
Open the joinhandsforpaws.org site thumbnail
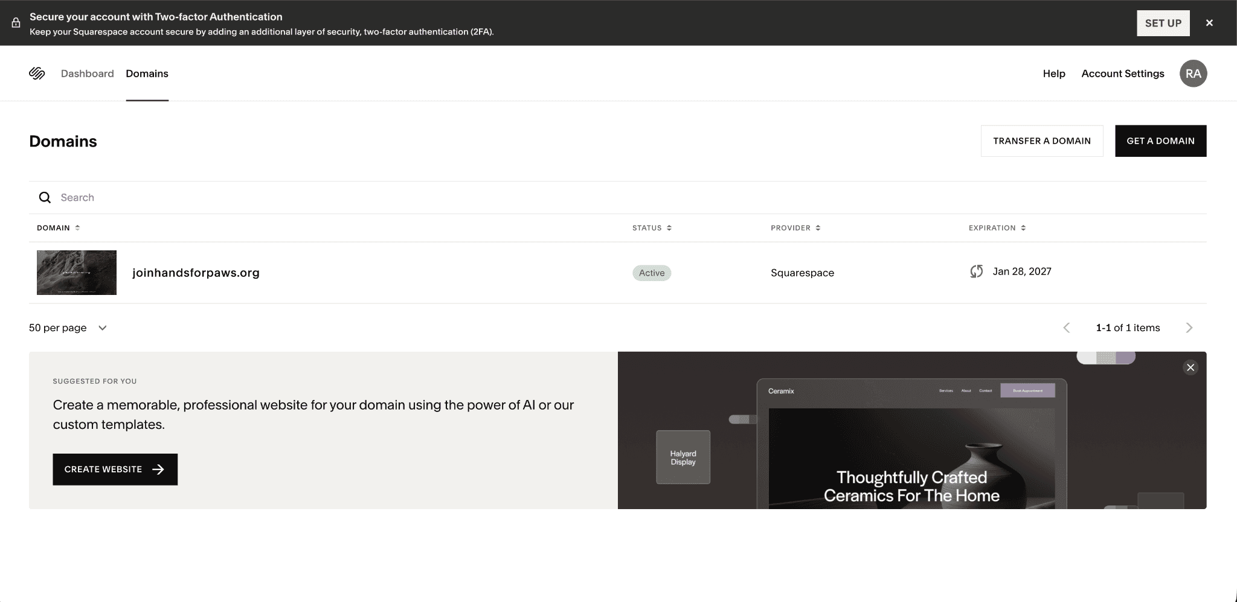pos(77,273)
